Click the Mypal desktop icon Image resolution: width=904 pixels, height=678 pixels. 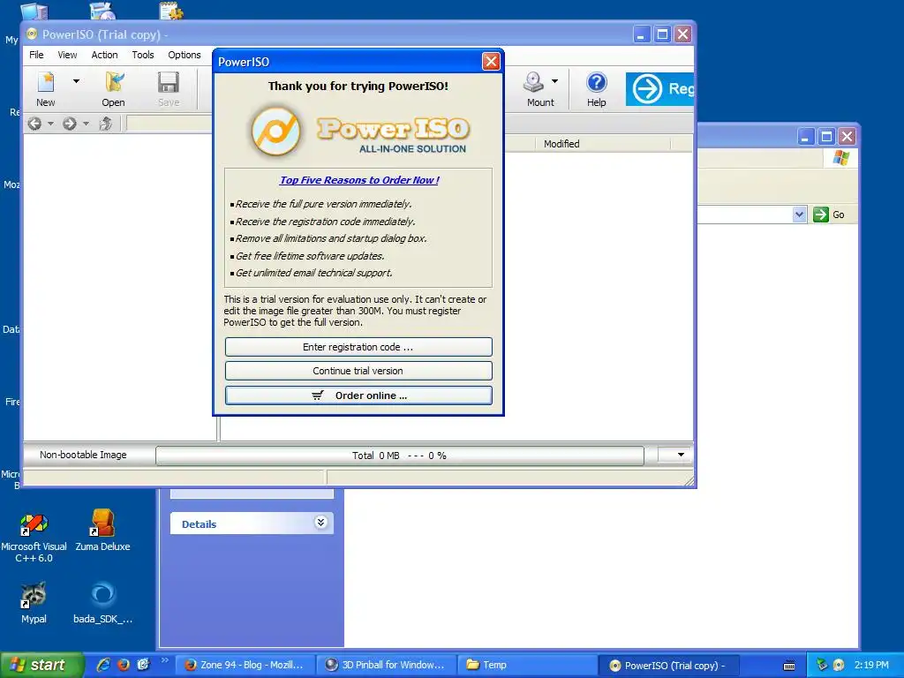pos(34,603)
